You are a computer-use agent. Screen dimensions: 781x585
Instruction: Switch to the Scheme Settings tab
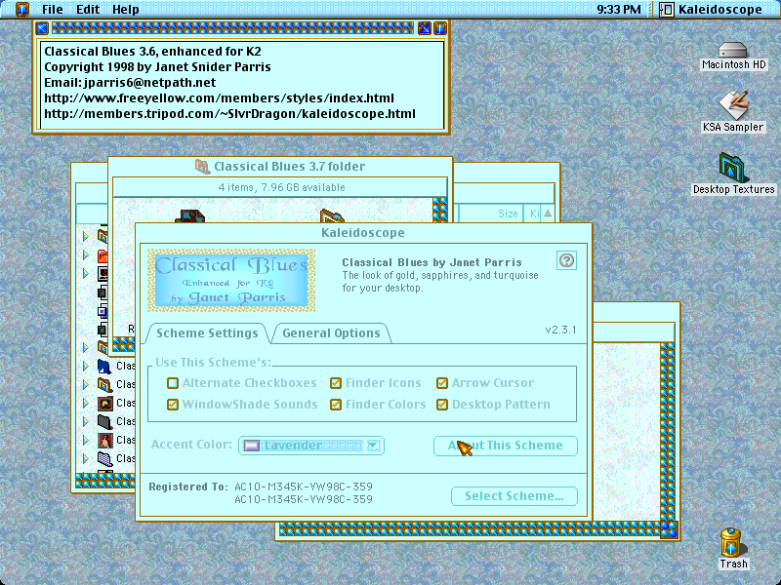207,332
